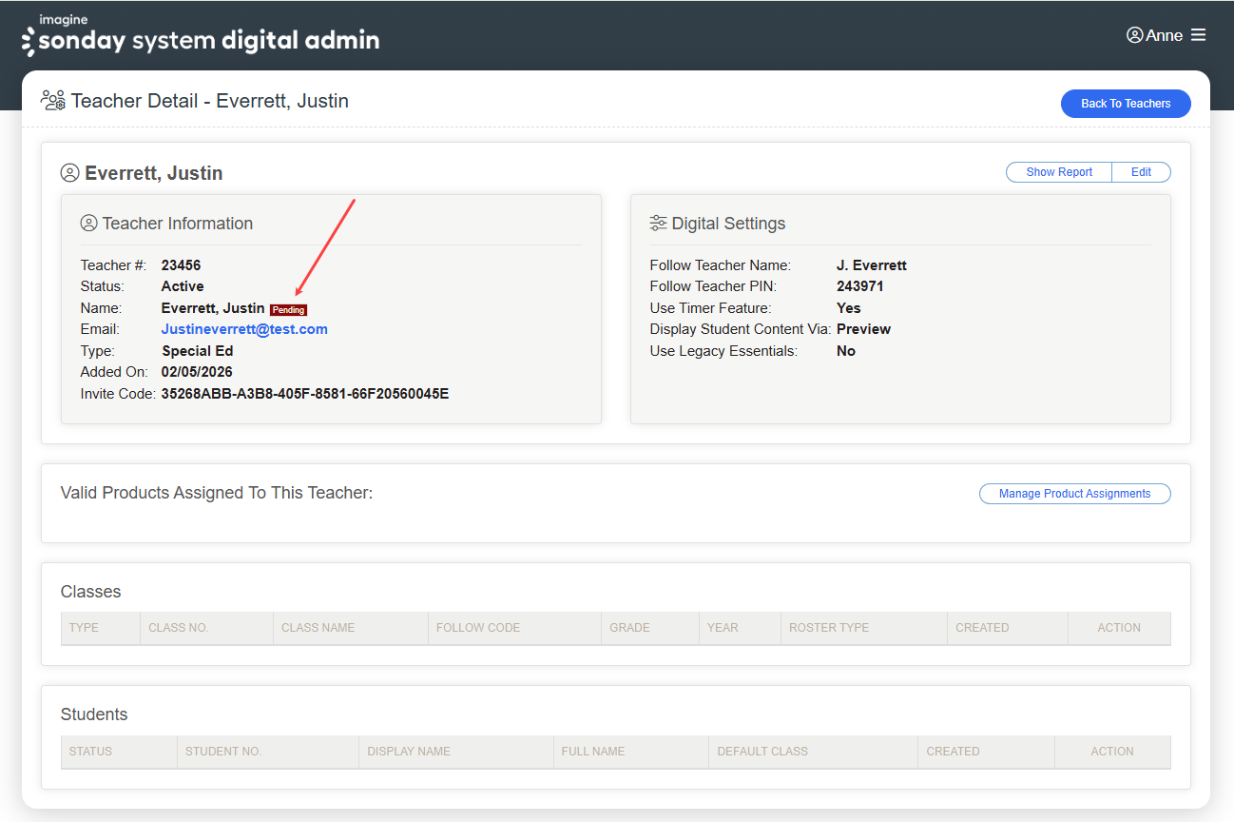Open the hamburger menu in the header

(1198, 35)
